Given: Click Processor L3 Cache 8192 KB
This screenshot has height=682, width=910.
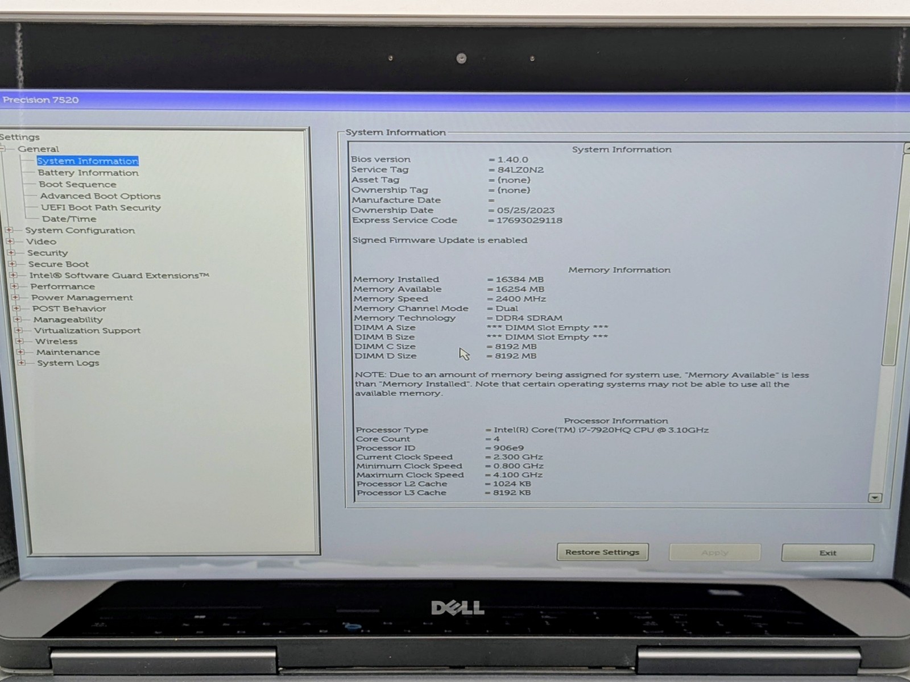Looking at the screenshot, I should (512, 493).
